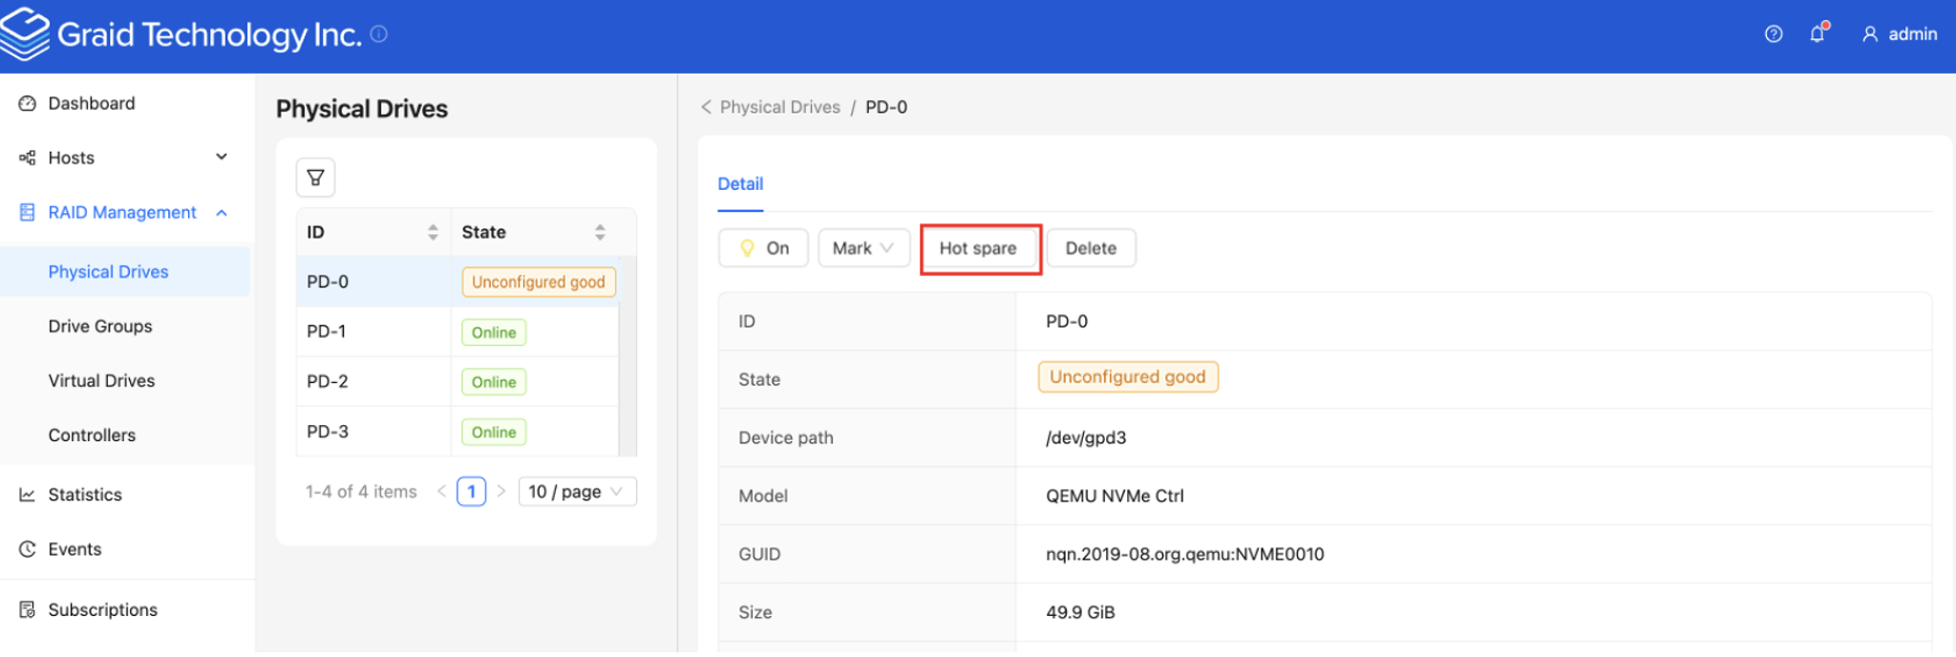Click the Dashboard gauge icon
This screenshot has width=1956, height=657.
(27, 103)
